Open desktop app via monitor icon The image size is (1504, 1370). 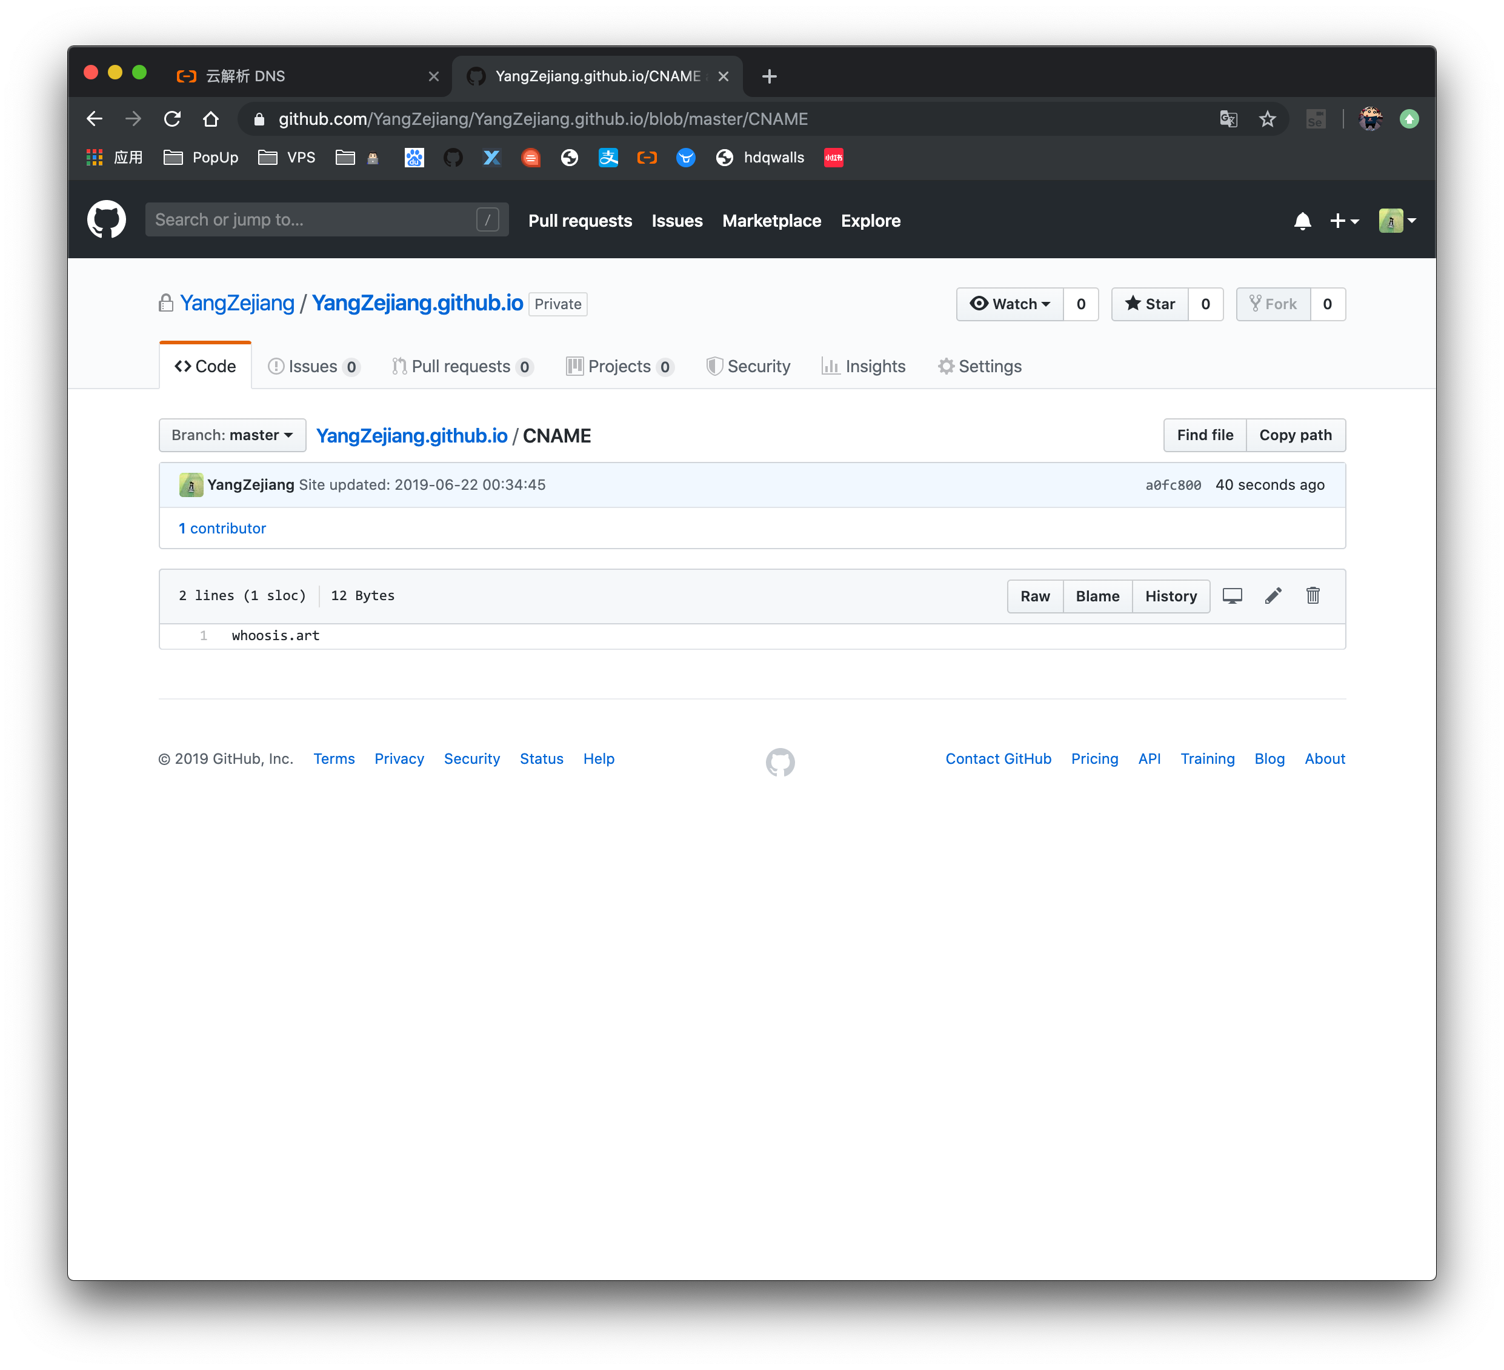(1232, 595)
